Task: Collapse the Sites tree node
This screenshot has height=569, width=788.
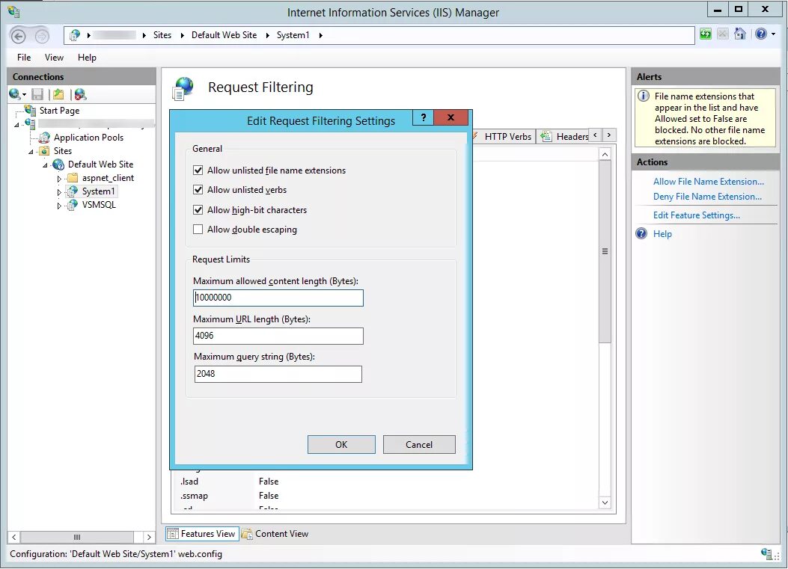Action: [x=31, y=151]
